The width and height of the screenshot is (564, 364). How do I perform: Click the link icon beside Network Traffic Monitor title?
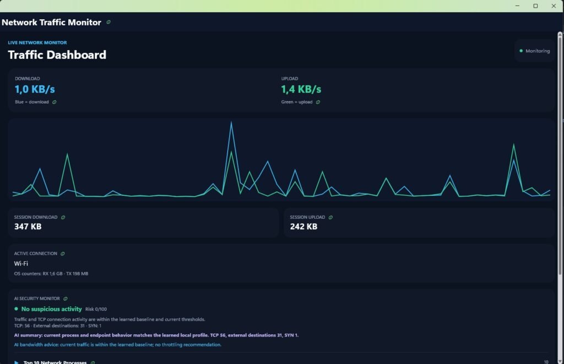[x=109, y=22]
